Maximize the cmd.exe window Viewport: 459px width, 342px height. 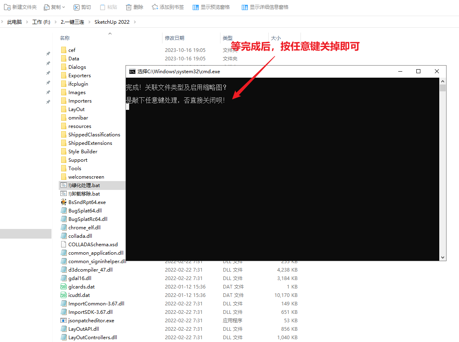tap(418, 72)
